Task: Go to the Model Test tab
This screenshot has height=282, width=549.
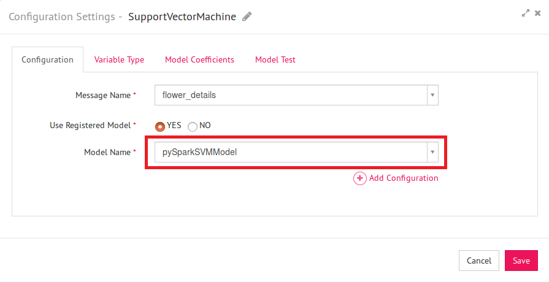Action: coord(275,59)
